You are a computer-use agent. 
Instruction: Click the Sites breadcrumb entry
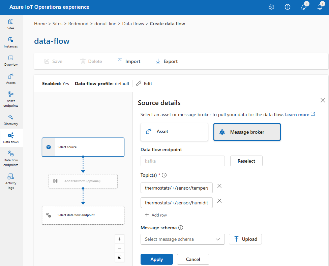[x=58, y=24]
